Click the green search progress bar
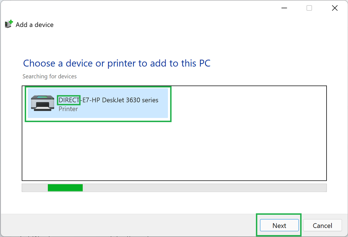Image resolution: width=348 pixels, height=237 pixels. pos(65,188)
